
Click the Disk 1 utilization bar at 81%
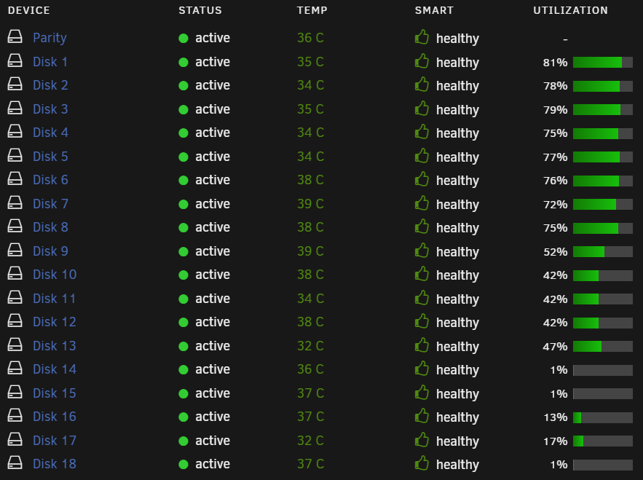pos(603,63)
